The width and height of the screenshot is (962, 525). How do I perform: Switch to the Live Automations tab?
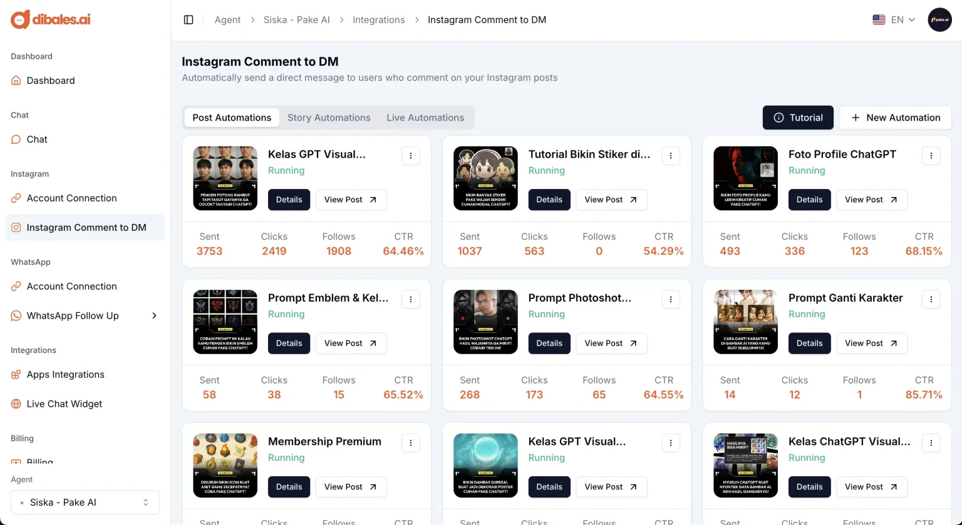tap(425, 118)
